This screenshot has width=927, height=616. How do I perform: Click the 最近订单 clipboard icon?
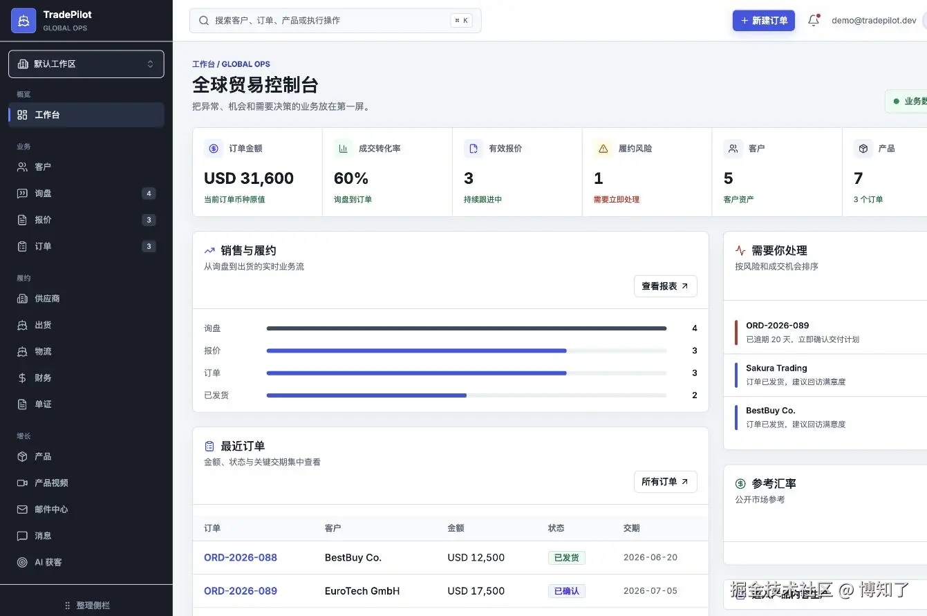point(209,446)
